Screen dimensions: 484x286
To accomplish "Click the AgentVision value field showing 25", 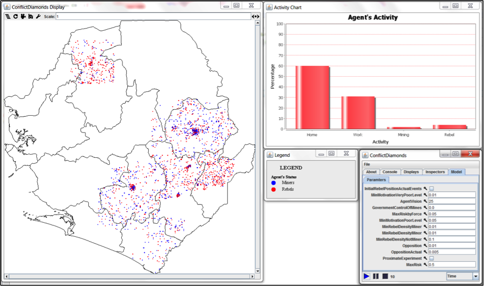I will (x=452, y=201).
